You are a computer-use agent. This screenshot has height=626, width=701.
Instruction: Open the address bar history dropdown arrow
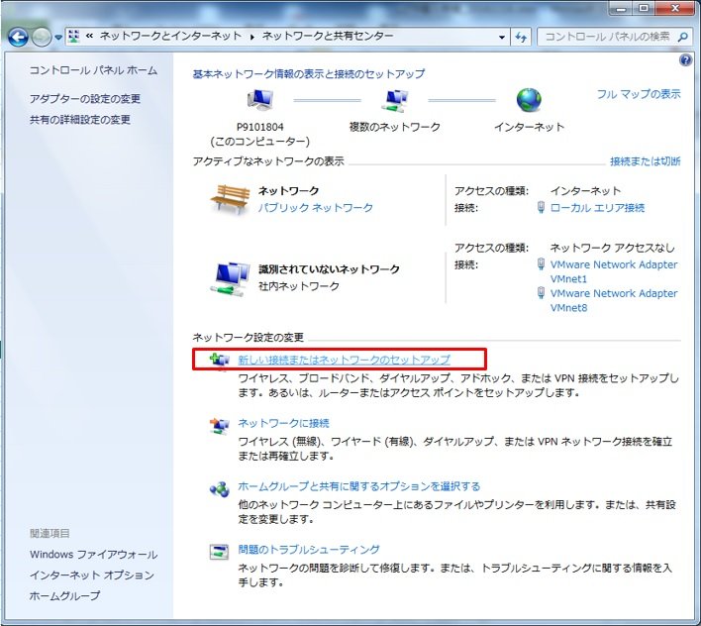[501, 37]
